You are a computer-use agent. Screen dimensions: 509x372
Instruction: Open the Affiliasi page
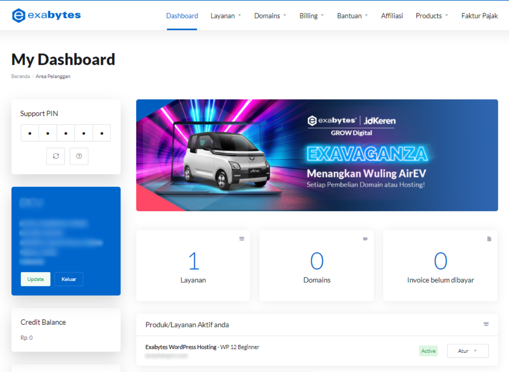(x=392, y=16)
